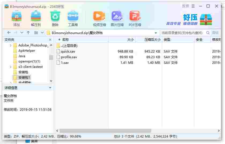Click the 好压 brand logo banner
This screenshot has width=225, height=144.
coord(189,20)
